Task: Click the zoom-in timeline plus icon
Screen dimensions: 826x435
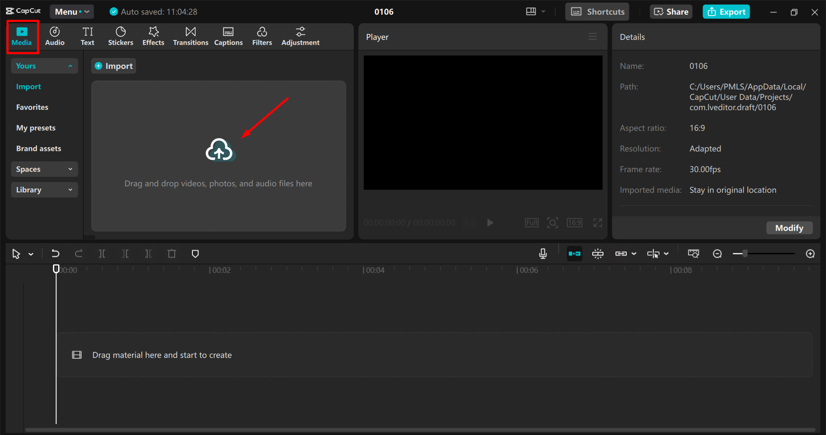Action: 810,254
